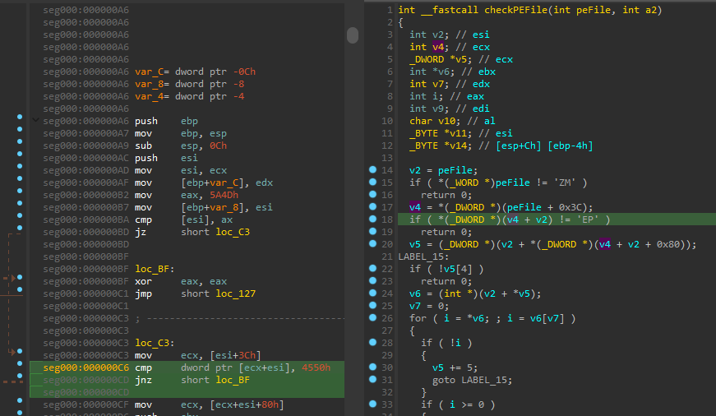Click the var_8 stack variable definition
The width and height of the screenshot is (716, 416).
pyautogui.click(x=150, y=84)
